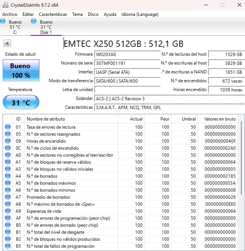Viewport: 245px width, 251px height.
Task: Click host writes value 3829 GB
Action: click(227, 63)
